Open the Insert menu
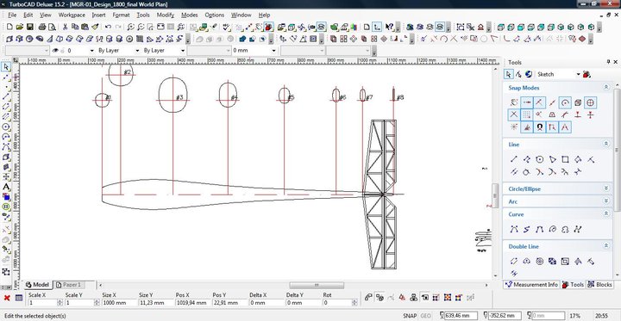Viewport: 621px width, 321px height. pos(98,15)
